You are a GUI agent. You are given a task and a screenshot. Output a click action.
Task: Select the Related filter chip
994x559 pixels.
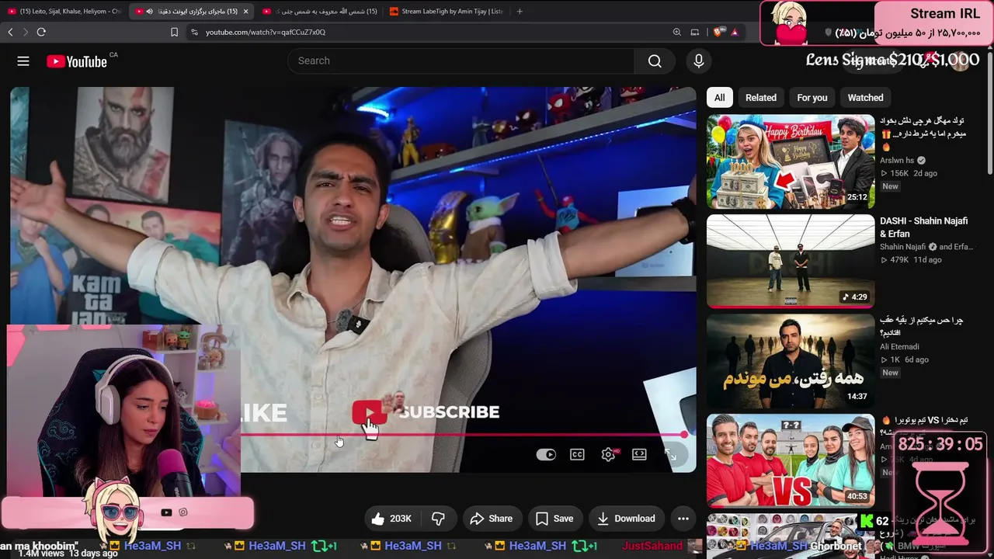[x=761, y=98]
